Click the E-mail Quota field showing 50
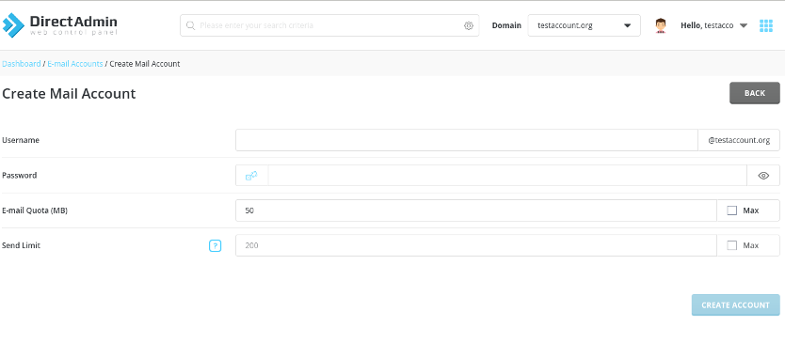Viewport: 785px width, 343px height. pos(476,210)
